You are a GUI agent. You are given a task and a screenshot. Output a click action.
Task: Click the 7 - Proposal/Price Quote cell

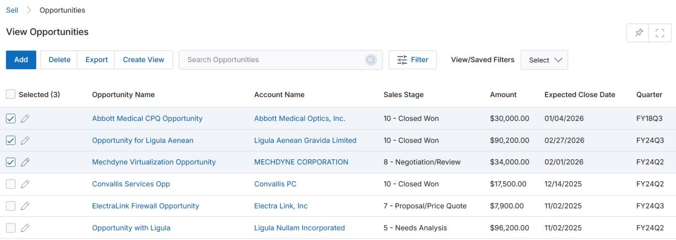click(x=425, y=206)
